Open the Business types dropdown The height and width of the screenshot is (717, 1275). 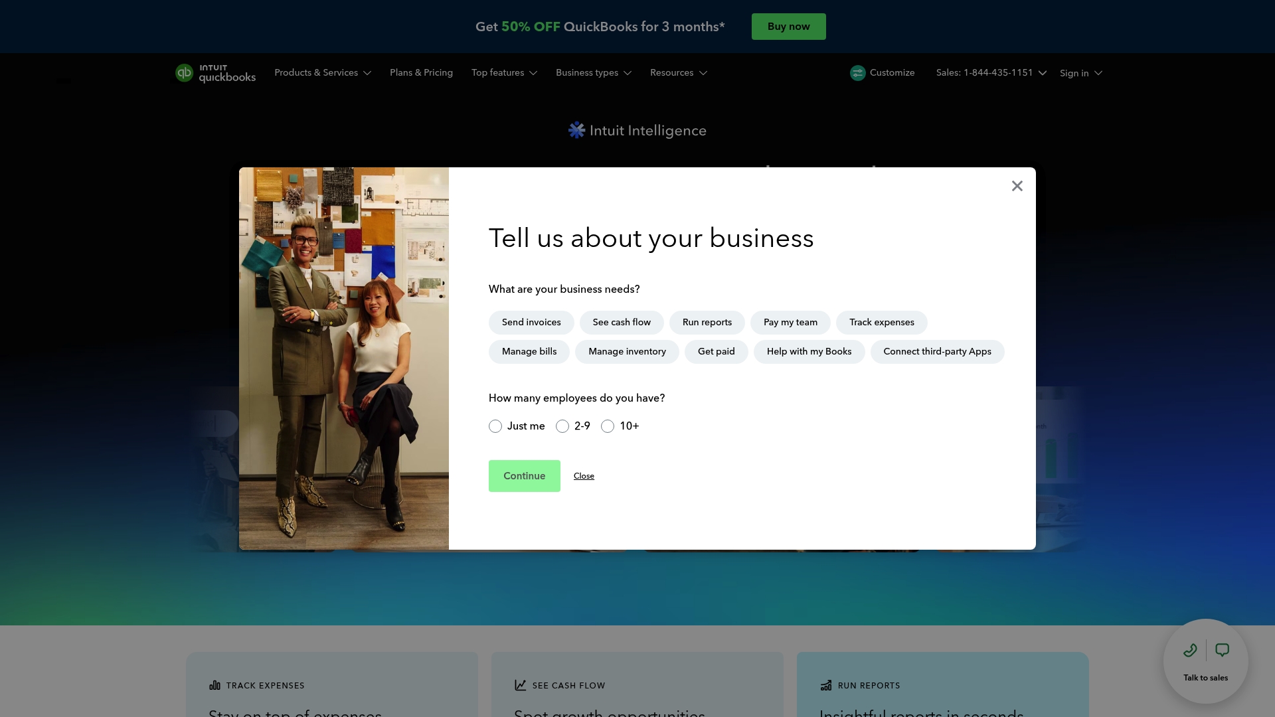(593, 73)
